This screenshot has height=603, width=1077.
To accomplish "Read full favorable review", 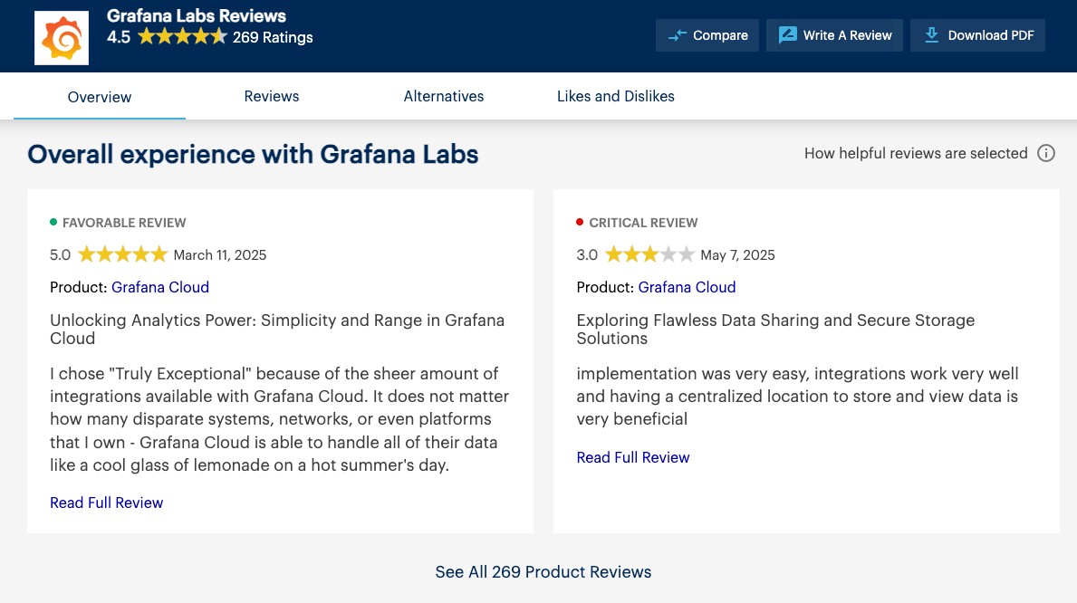I will pos(107,502).
